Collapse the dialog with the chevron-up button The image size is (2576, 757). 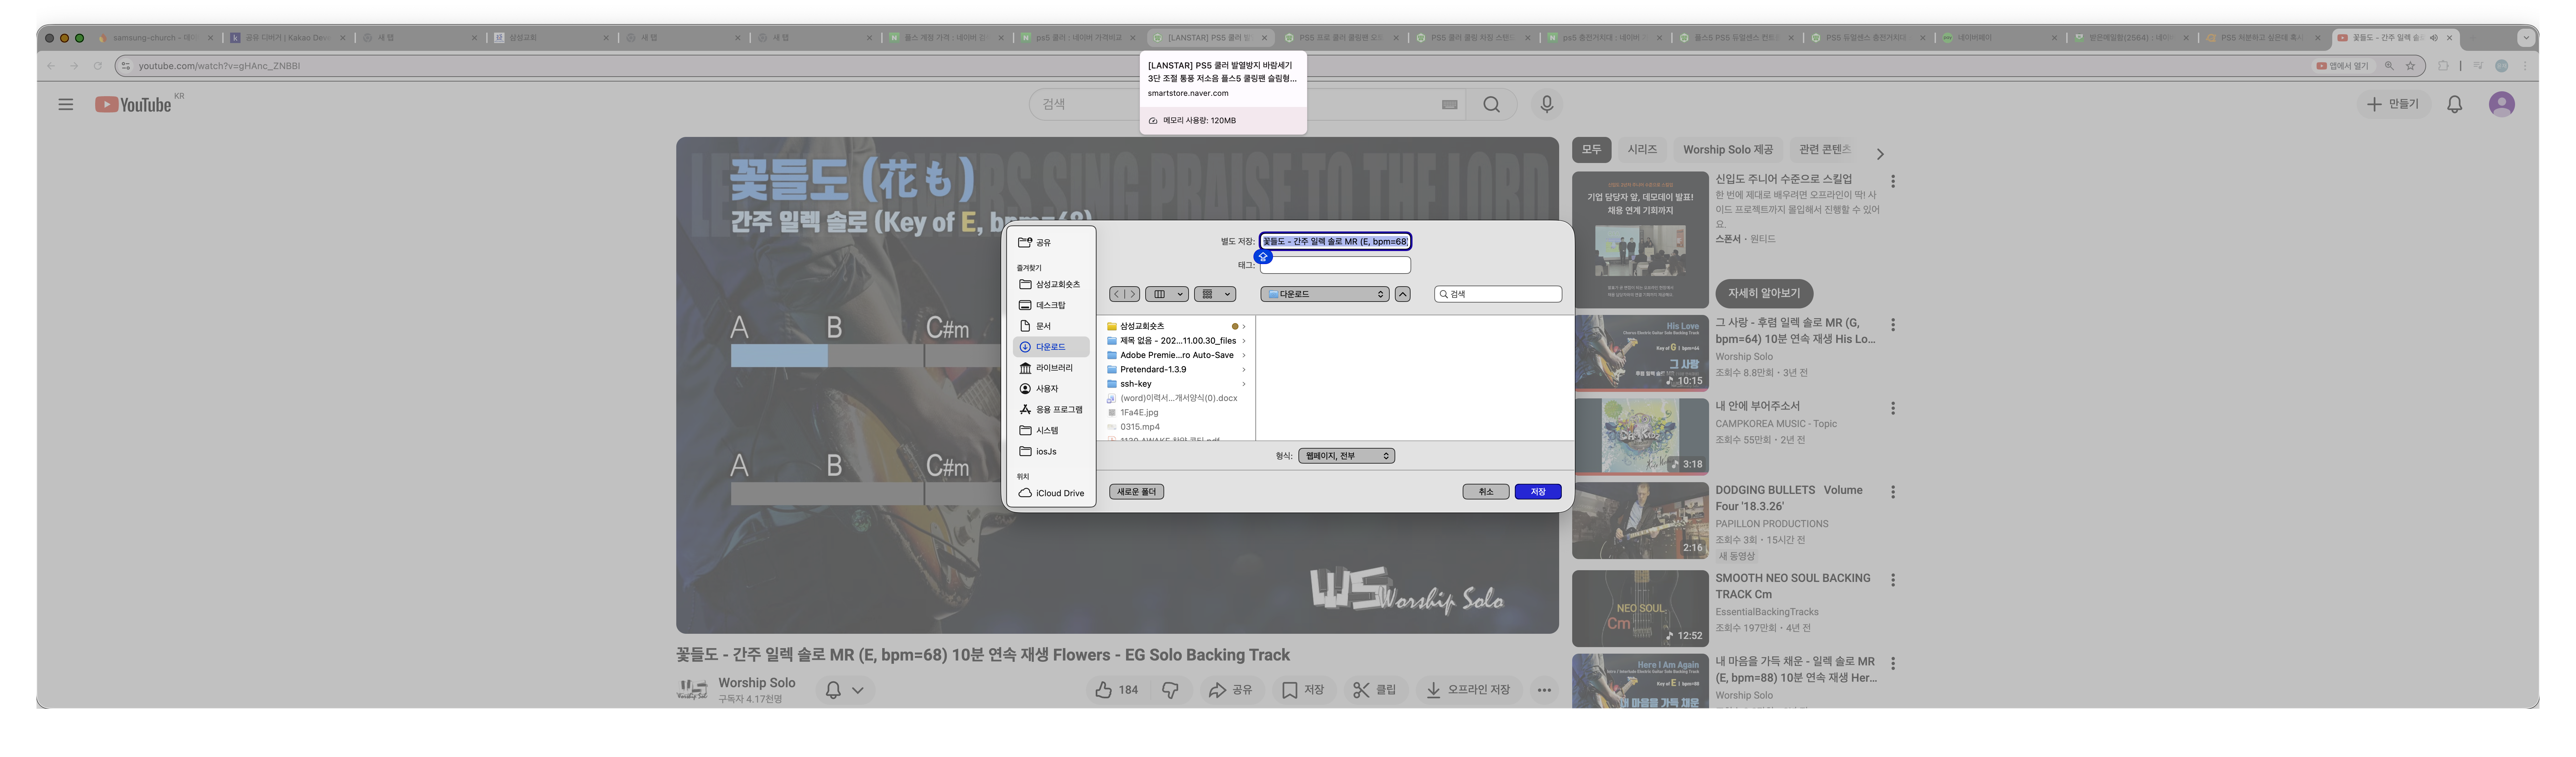[1403, 294]
